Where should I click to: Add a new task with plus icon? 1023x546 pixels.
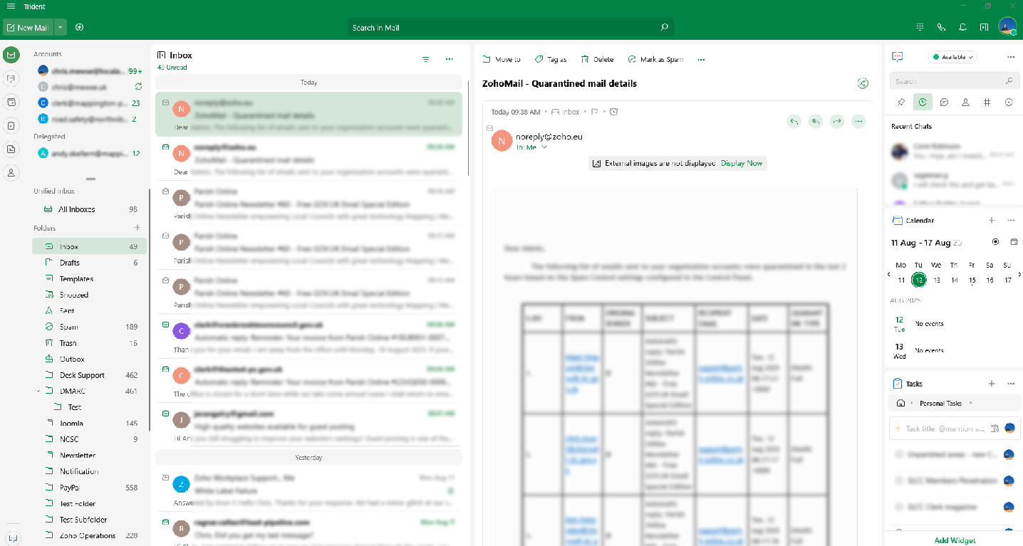(x=992, y=384)
